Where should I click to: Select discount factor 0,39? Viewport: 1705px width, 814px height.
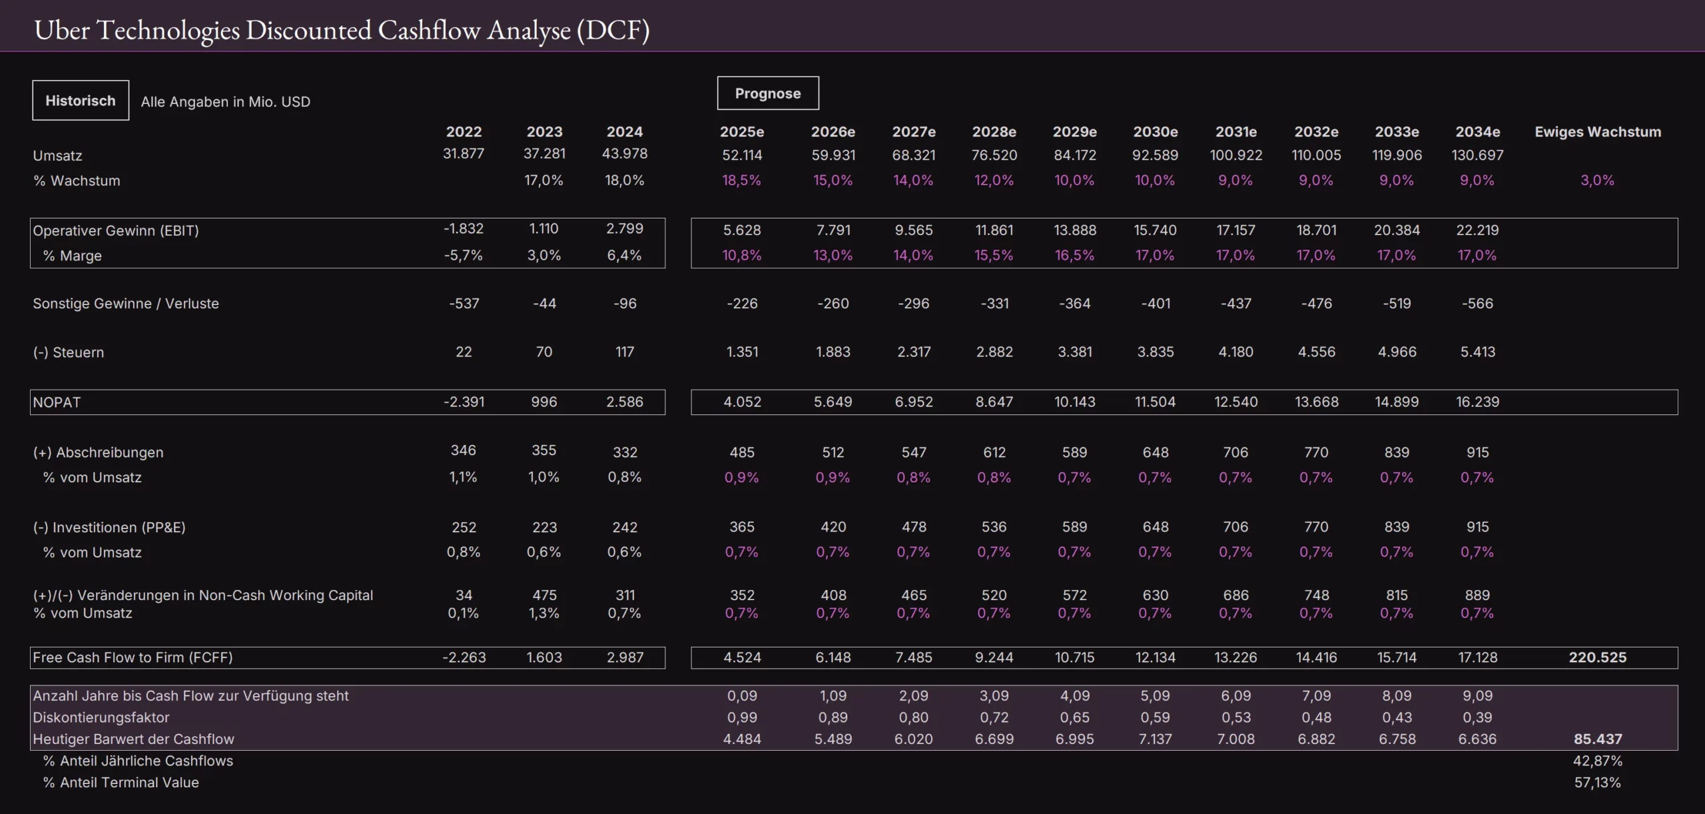click(x=1478, y=718)
